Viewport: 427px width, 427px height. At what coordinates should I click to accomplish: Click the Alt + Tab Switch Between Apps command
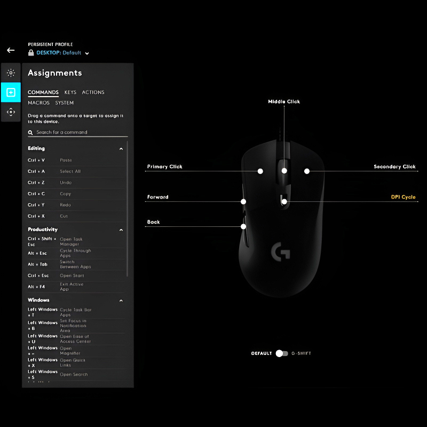[x=75, y=264]
